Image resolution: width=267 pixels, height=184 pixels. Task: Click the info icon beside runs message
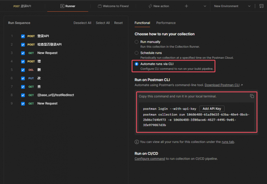pyautogui.click(x=137, y=142)
